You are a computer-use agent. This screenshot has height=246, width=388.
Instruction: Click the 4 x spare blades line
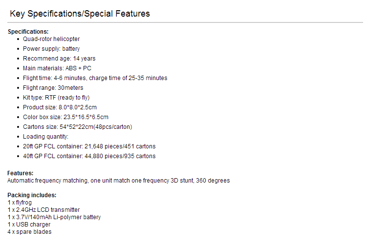(x=29, y=232)
